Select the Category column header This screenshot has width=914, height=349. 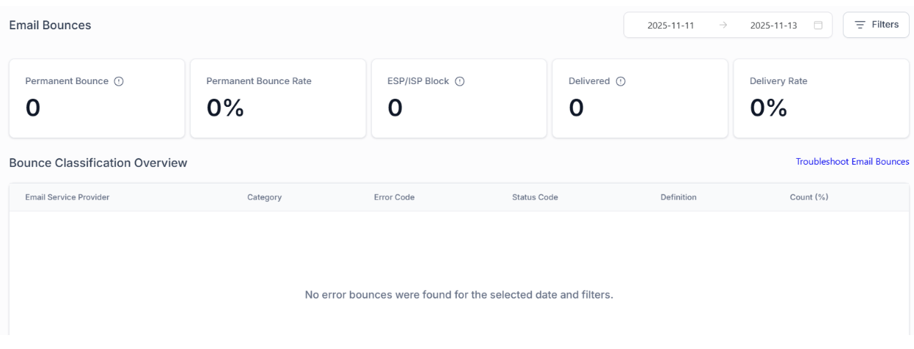tap(264, 198)
